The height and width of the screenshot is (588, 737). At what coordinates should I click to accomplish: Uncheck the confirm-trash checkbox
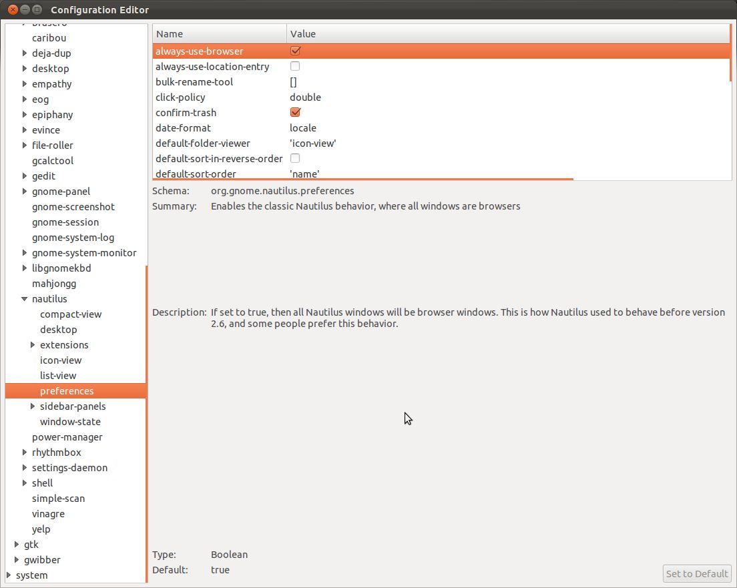tap(295, 112)
